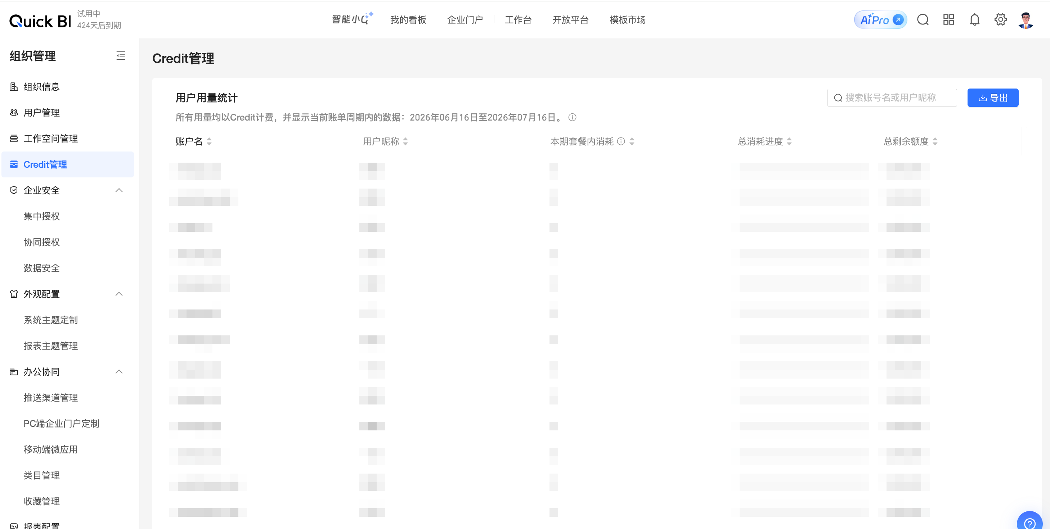This screenshot has height=529, width=1050.
Task: Open 开放平台
Action: click(x=571, y=19)
